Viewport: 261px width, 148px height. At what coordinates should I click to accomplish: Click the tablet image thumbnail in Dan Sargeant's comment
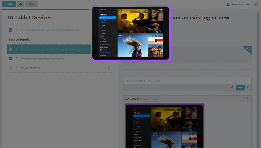point(164,126)
